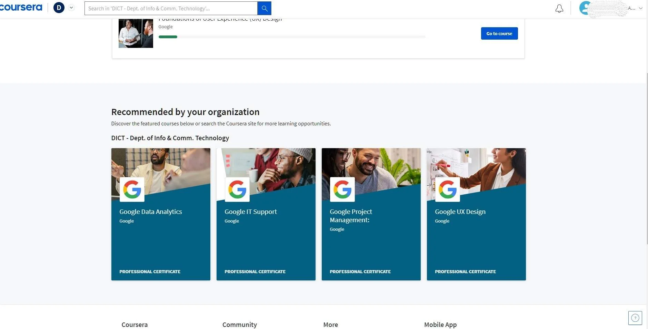Screen dimensions: 648x329
Task: Click the user profile avatar
Action: 585,8
